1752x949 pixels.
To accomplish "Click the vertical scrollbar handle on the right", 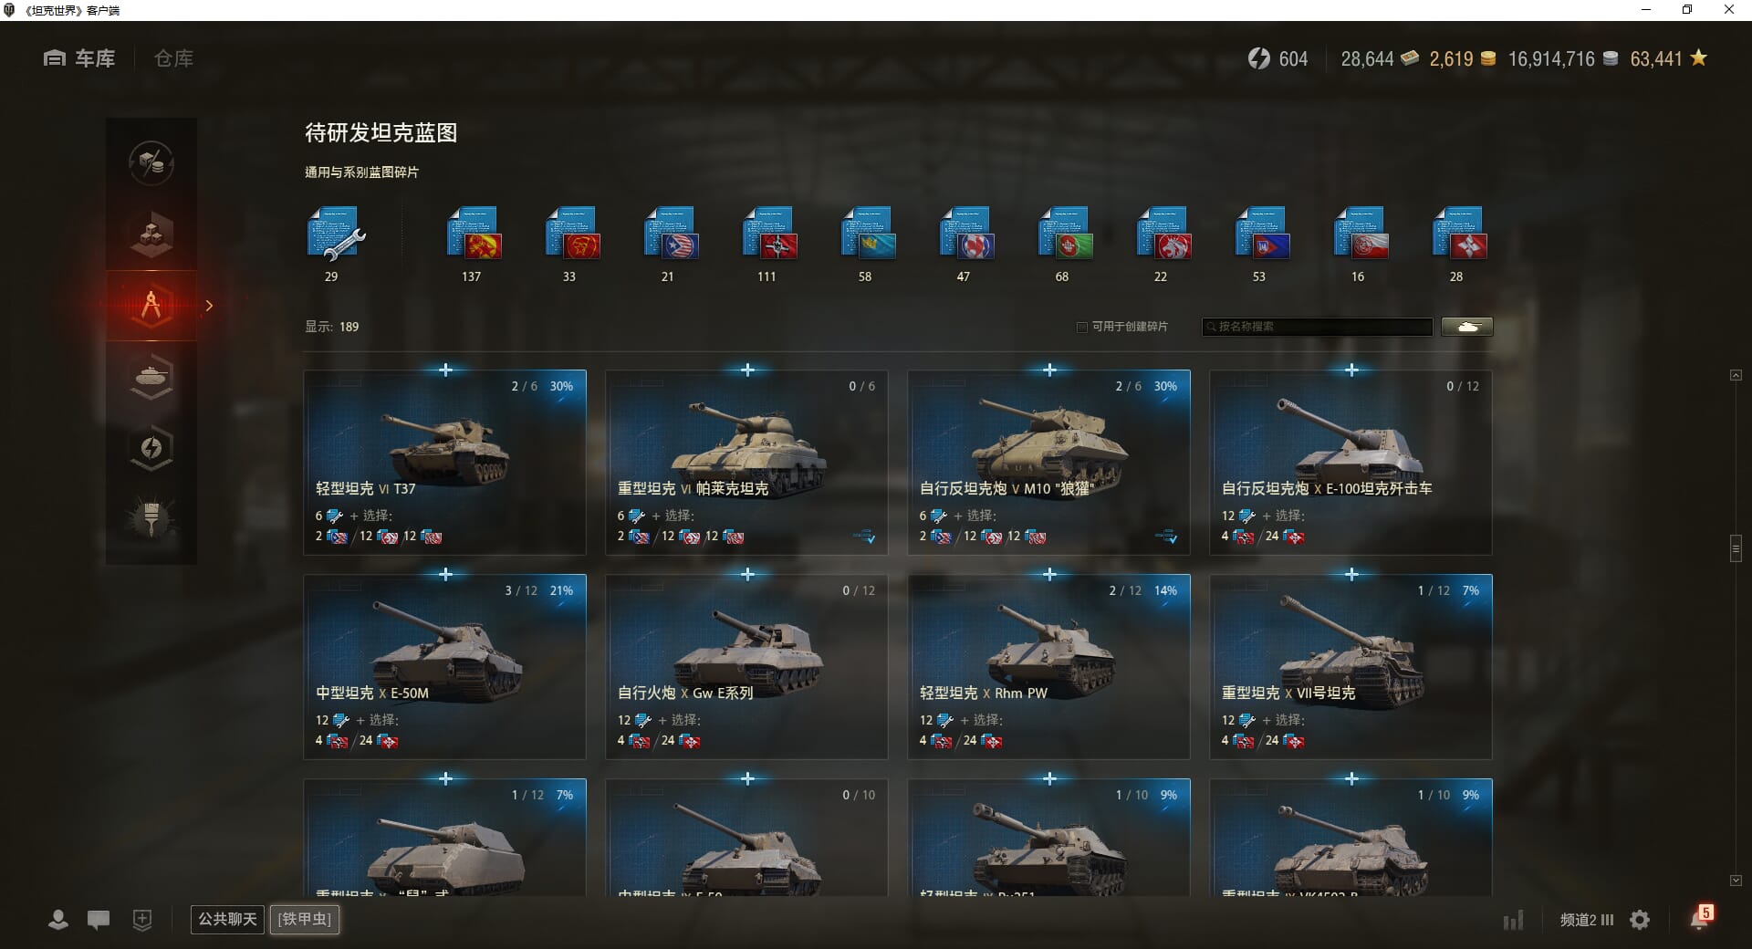I will click(x=1736, y=548).
